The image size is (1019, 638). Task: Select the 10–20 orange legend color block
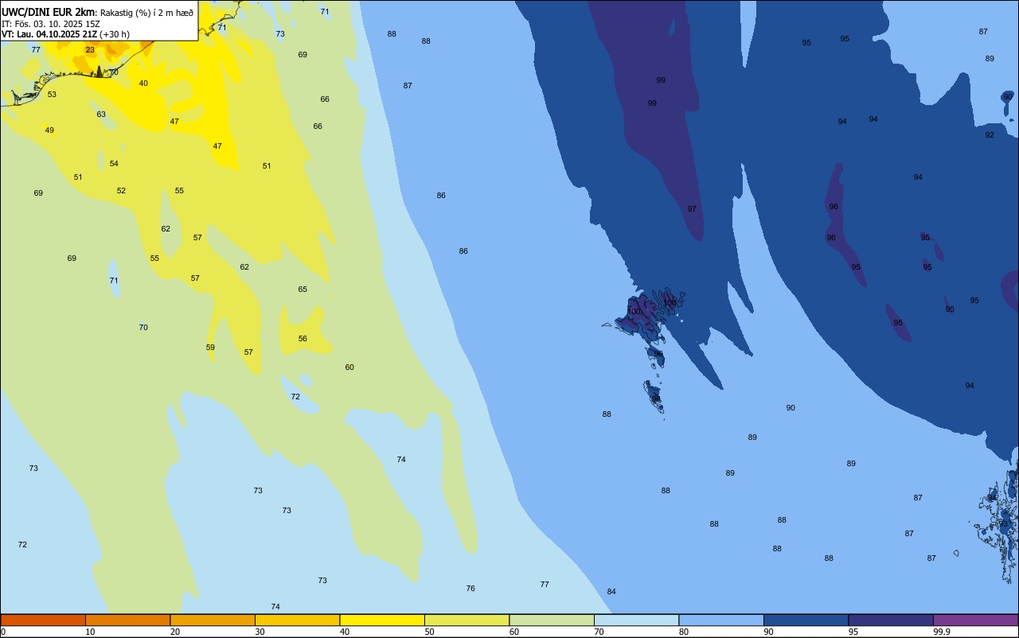[x=127, y=620]
